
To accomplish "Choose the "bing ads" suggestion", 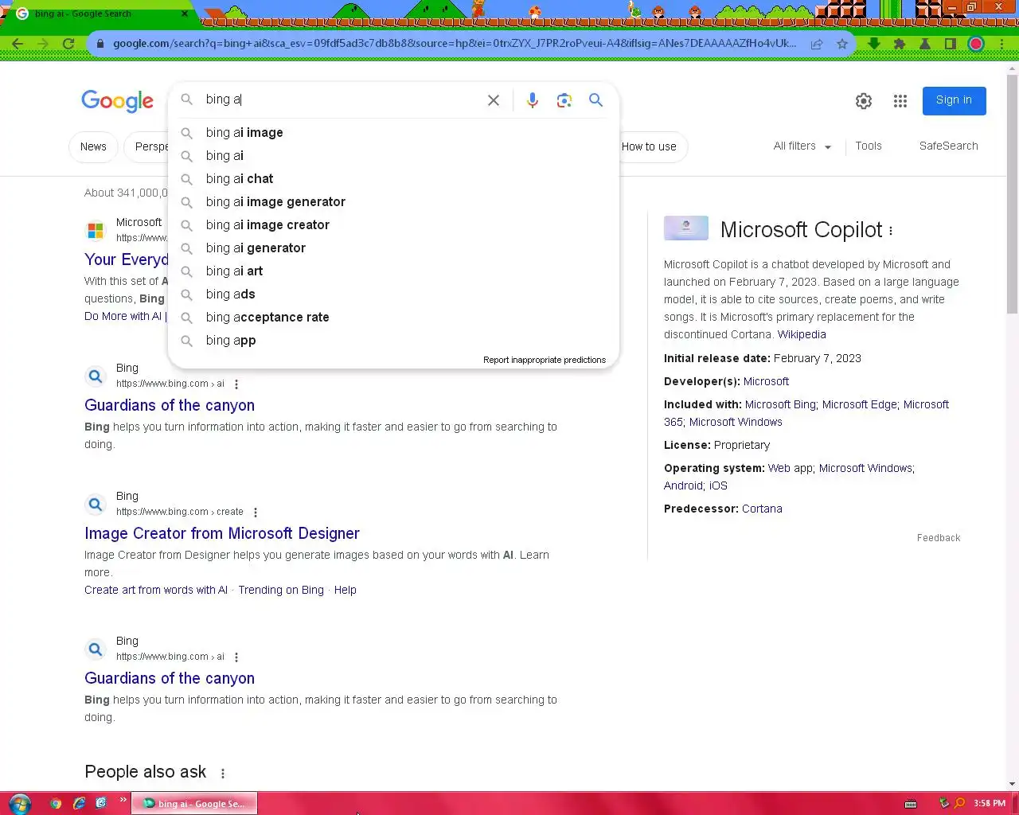I will coord(393,294).
